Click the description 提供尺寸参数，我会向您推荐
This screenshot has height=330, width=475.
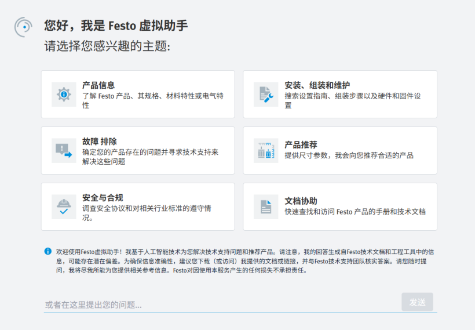(x=349, y=155)
